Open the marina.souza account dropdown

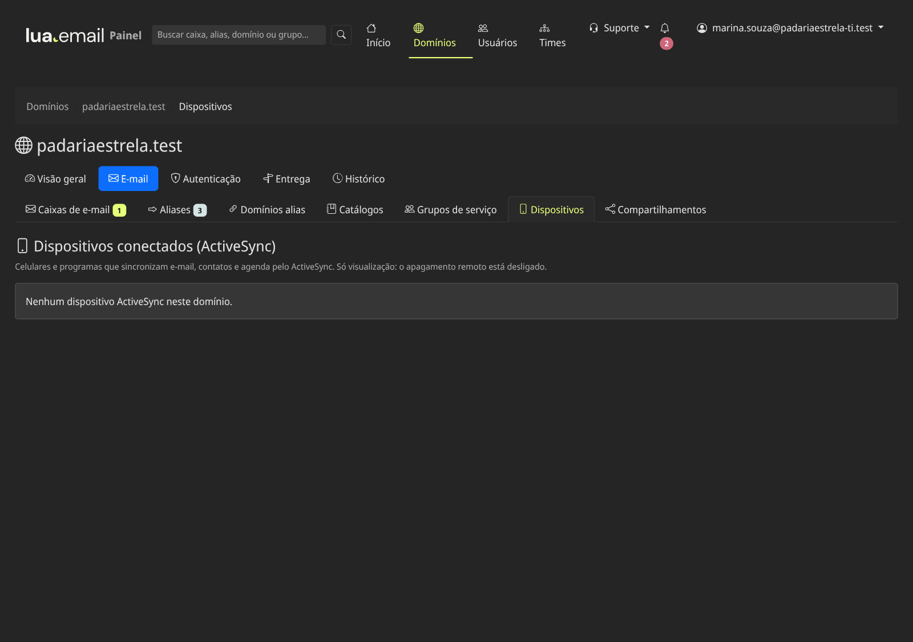point(790,28)
